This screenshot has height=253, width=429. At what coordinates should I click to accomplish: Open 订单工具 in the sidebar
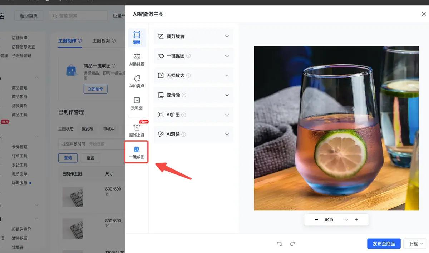pyautogui.click(x=20, y=156)
